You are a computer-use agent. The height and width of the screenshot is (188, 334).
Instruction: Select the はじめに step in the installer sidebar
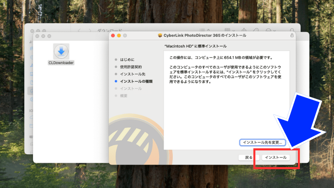(x=127, y=59)
